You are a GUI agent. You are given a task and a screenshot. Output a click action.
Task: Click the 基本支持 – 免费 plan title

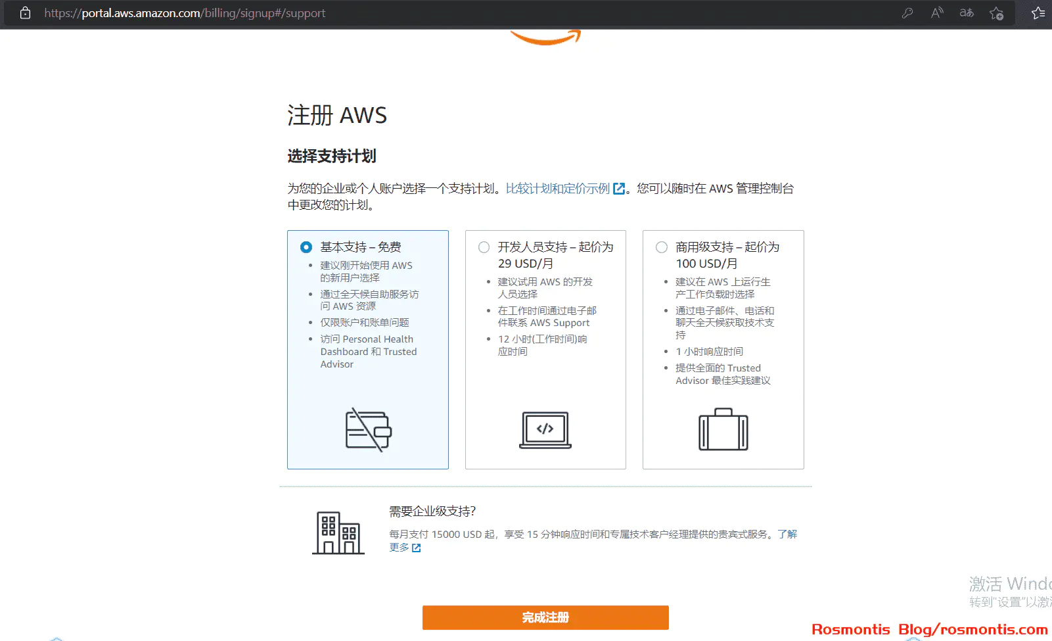tap(361, 247)
